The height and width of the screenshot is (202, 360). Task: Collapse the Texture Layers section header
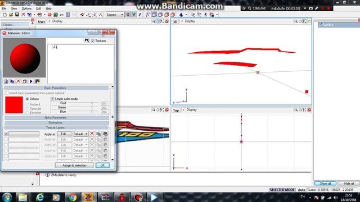56,127
